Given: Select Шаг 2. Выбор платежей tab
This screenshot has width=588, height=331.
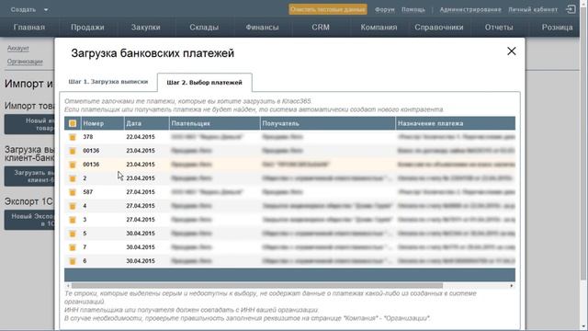Looking at the screenshot, I should coord(204,83).
